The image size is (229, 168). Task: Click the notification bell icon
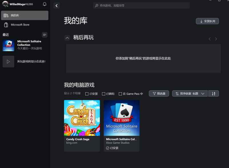pos(44,4)
